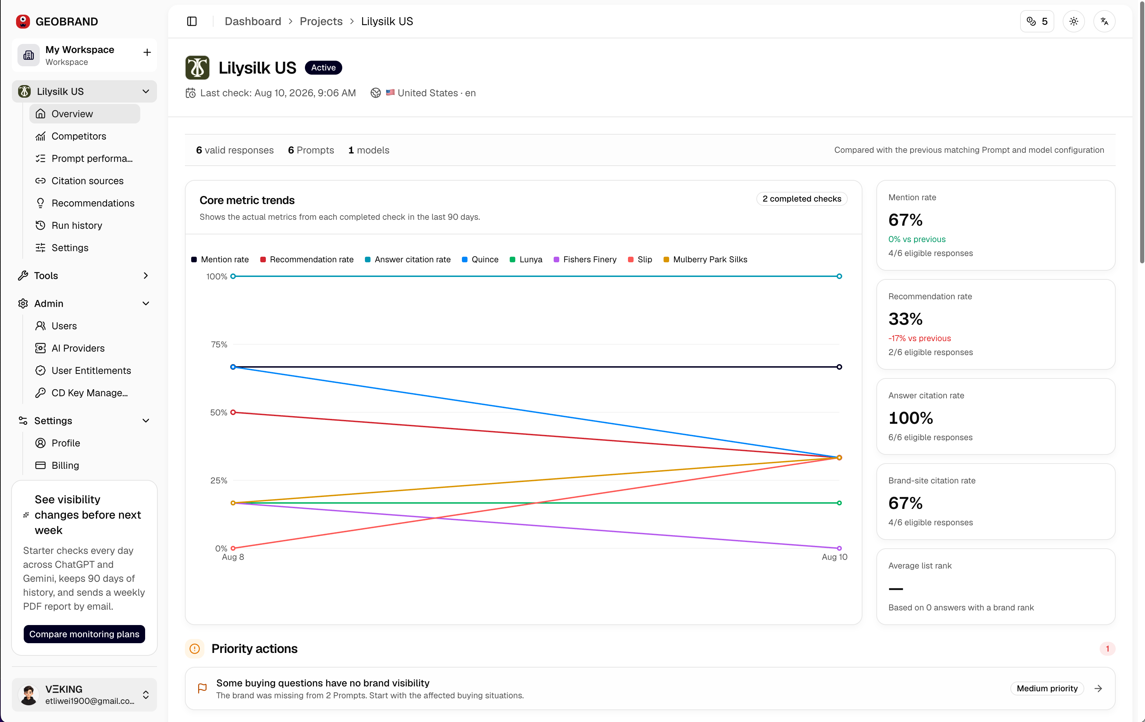Click the Lilysilk US breadcrumb item
The image size is (1145, 722).
point(387,21)
